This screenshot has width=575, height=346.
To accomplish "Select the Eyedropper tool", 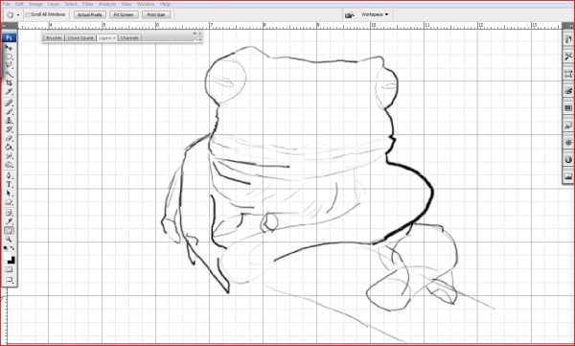I will (x=9, y=221).
